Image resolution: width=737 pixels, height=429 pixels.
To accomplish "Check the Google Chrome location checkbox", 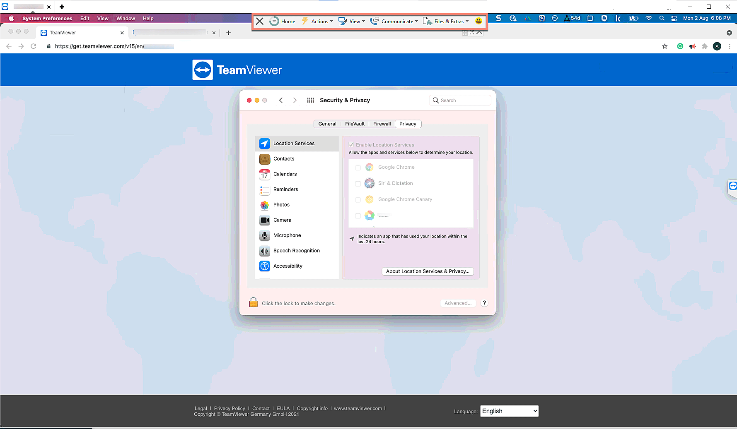I will click(x=358, y=168).
